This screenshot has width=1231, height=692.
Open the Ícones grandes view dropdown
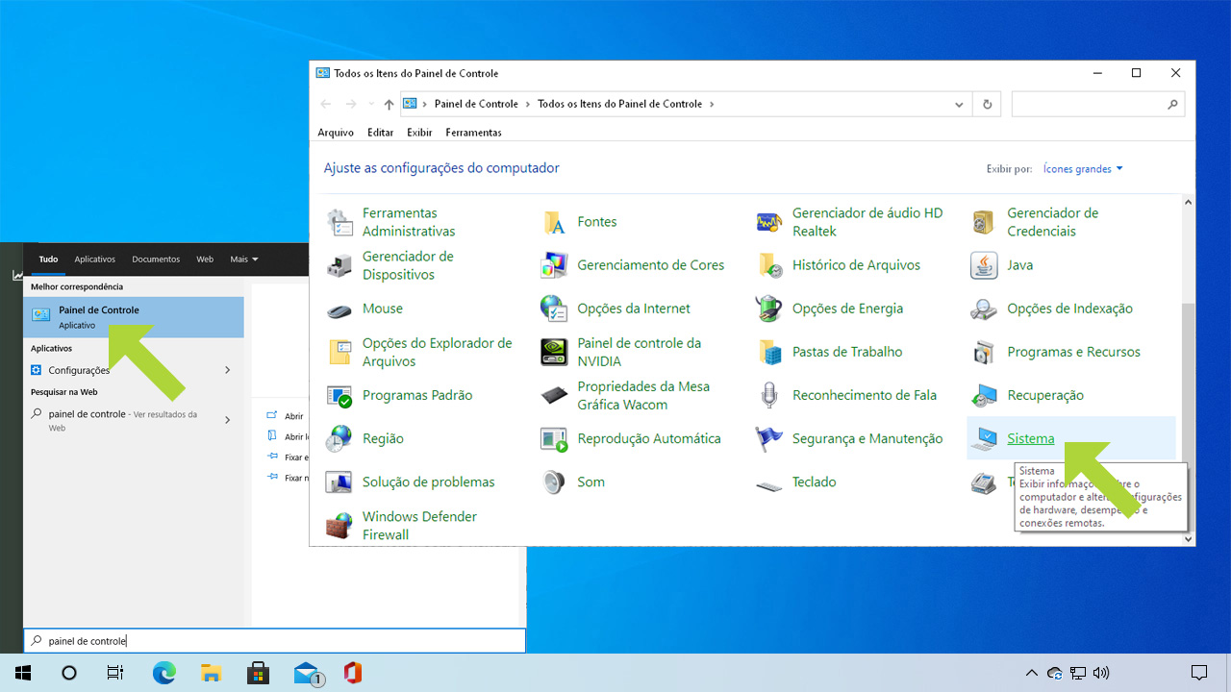click(x=1083, y=169)
